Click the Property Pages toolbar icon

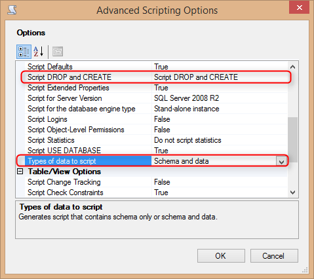[x=58, y=52]
